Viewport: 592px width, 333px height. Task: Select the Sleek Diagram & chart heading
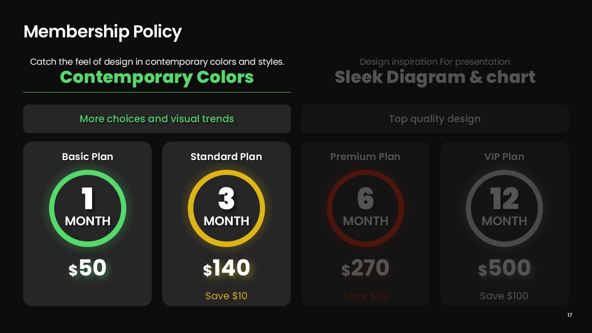pos(435,77)
